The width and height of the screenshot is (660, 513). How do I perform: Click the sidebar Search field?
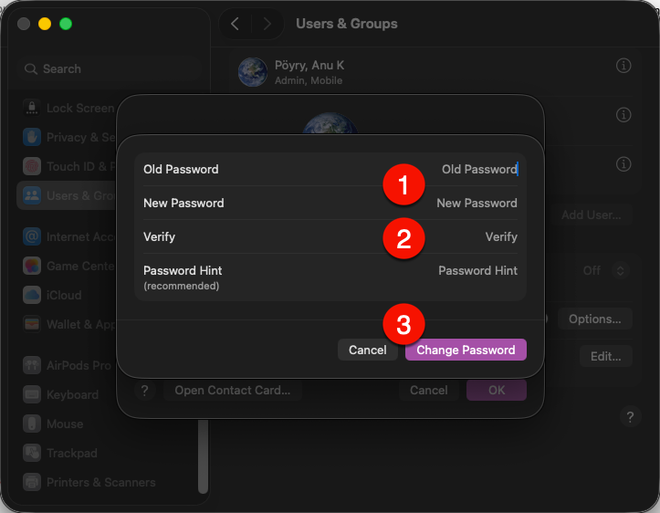(x=110, y=69)
